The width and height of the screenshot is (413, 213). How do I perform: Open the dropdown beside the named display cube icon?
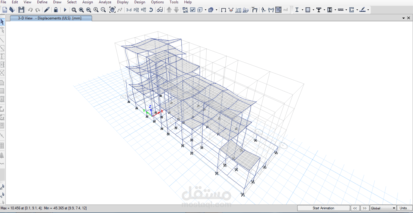pos(216,10)
